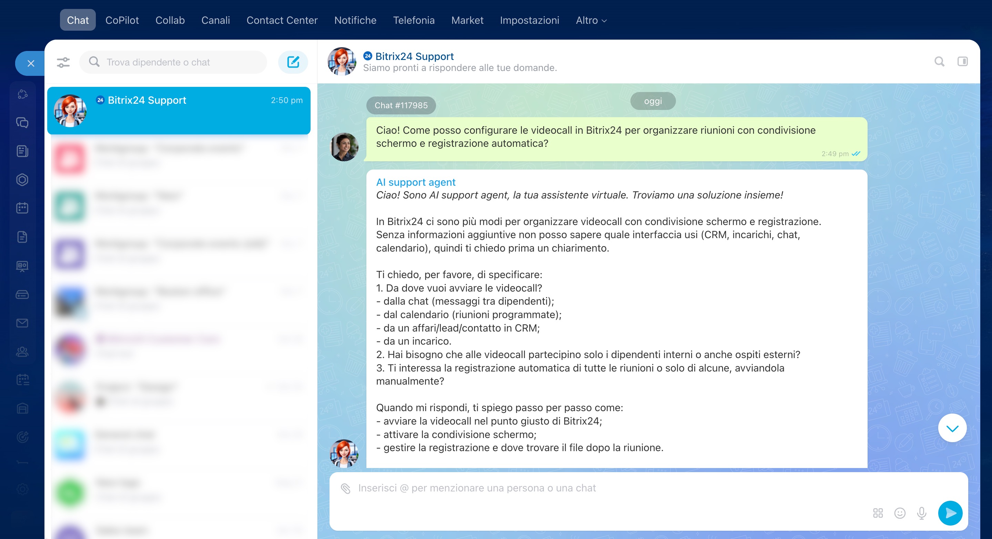Open calendar icon in left sidebar
The height and width of the screenshot is (539, 992).
click(x=22, y=208)
